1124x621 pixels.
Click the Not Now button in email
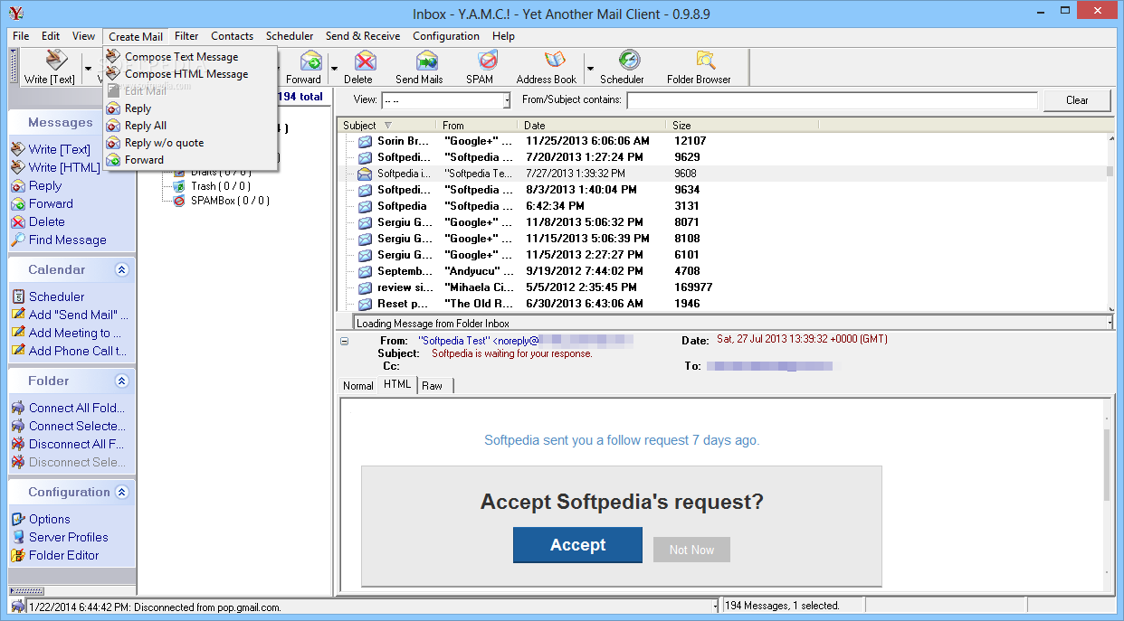click(x=691, y=550)
